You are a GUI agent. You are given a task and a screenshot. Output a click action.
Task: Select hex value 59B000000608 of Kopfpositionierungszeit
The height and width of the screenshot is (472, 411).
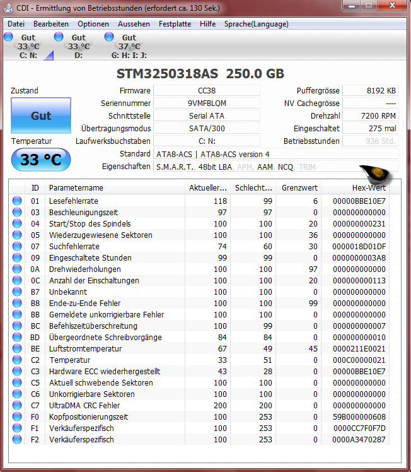click(x=359, y=417)
